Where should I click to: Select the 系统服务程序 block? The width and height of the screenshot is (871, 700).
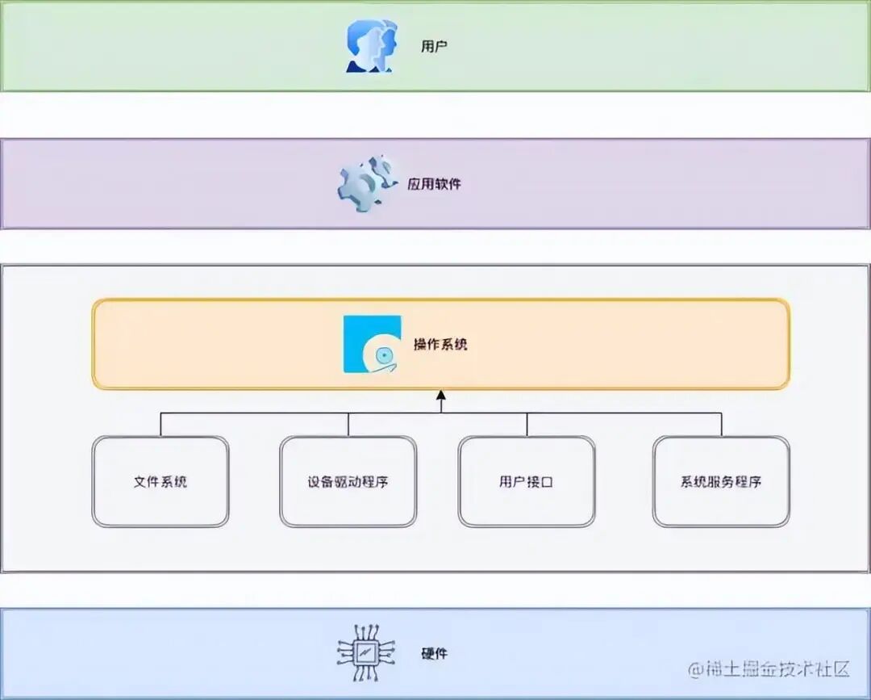coord(722,480)
